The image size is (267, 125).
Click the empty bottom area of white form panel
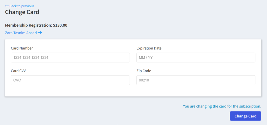(x=133, y=91)
